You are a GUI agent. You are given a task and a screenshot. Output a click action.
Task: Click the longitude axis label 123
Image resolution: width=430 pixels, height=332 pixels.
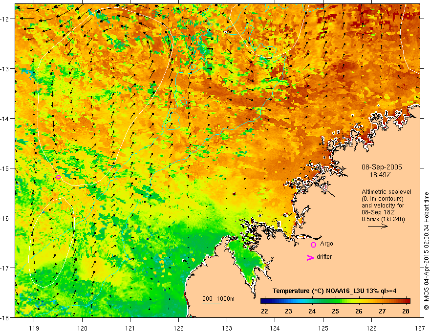[227, 328]
